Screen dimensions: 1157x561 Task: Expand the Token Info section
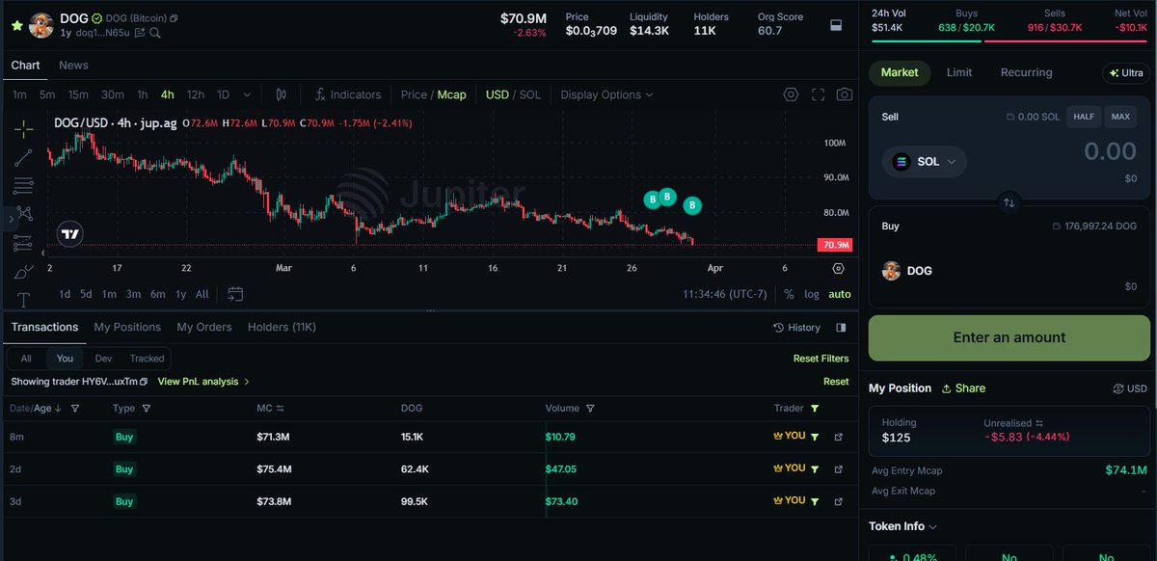click(x=903, y=526)
